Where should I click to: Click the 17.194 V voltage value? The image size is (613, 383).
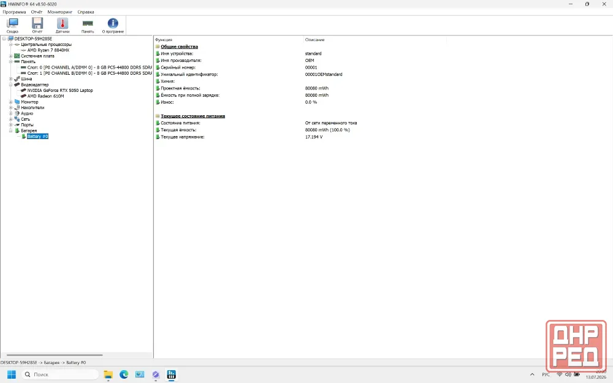click(313, 137)
